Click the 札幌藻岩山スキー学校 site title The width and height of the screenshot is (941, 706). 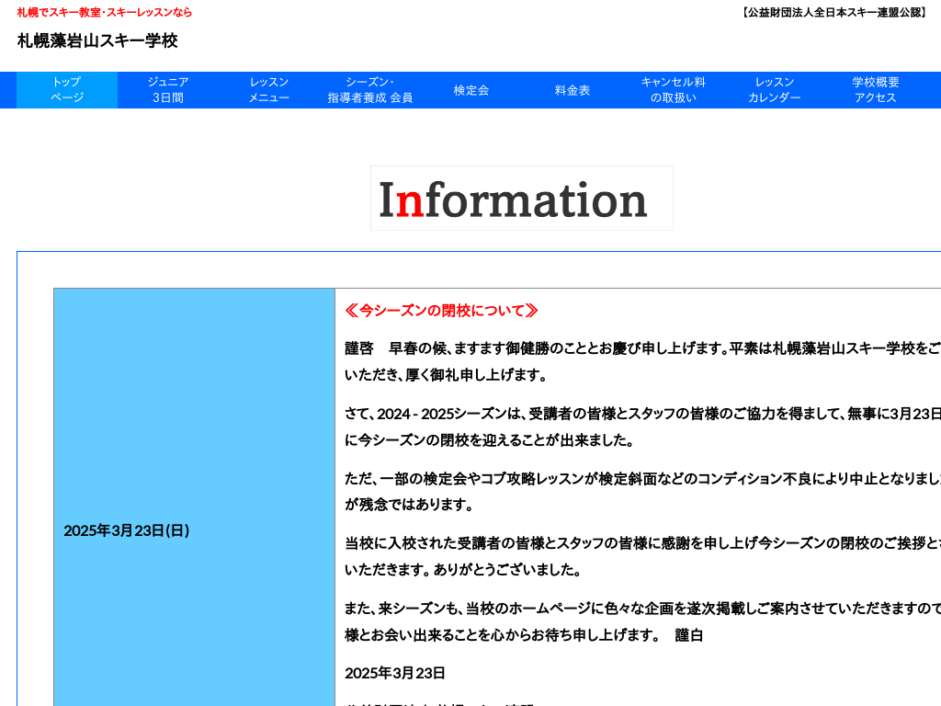[97, 40]
